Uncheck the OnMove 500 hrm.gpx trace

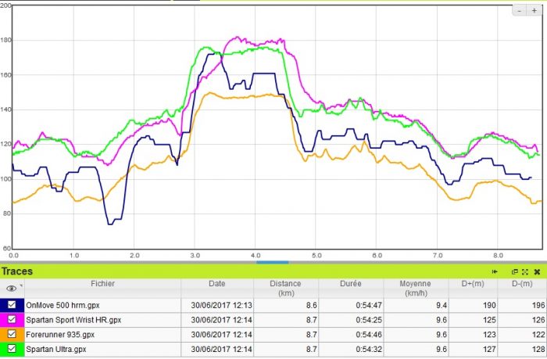(x=12, y=304)
